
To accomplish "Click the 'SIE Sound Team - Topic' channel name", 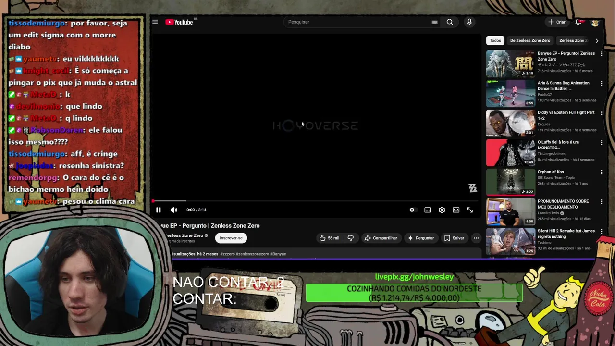I will pos(556,177).
